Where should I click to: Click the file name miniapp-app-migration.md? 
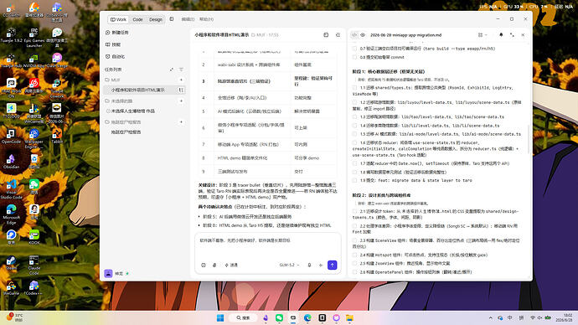click(405, 35)
